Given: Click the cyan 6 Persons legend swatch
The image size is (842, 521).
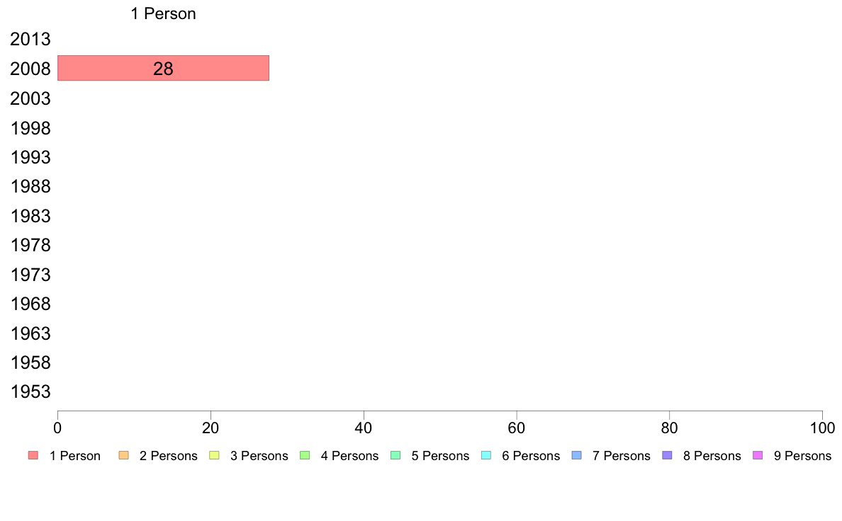Looking at the screenshot, I should point(486,456).
